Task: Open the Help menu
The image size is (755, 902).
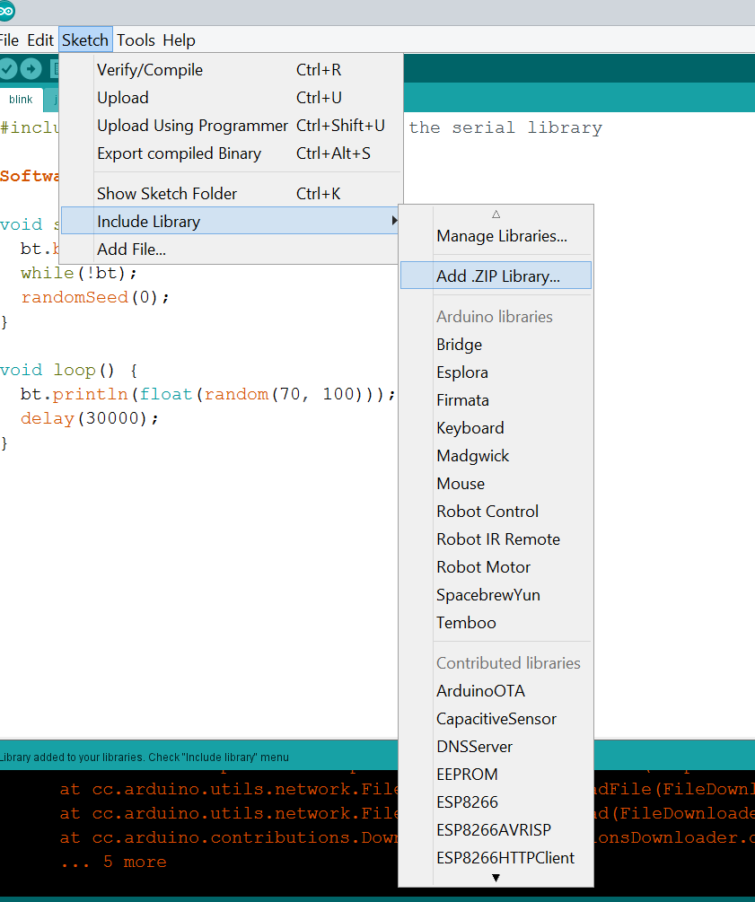Action: pyautogui.click(x=179, y=40)
